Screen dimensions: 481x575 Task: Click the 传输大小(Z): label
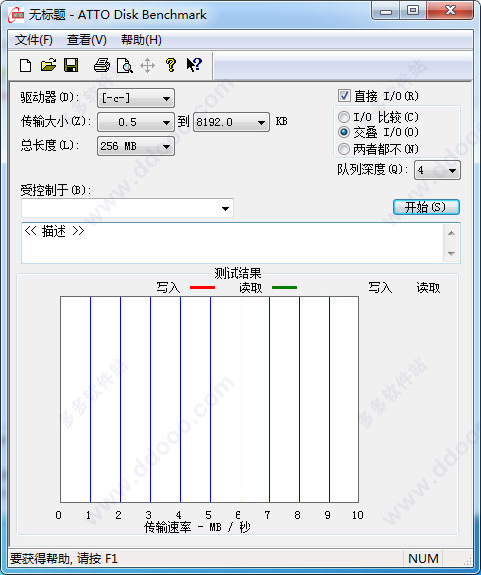pyautogui.click(x=55, y=121)
